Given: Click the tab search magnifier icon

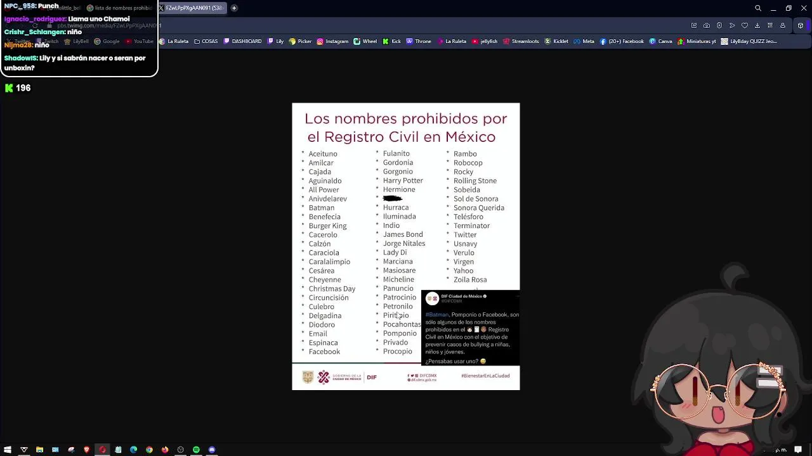Looking at the screenshot, I should tap(758, 8).
